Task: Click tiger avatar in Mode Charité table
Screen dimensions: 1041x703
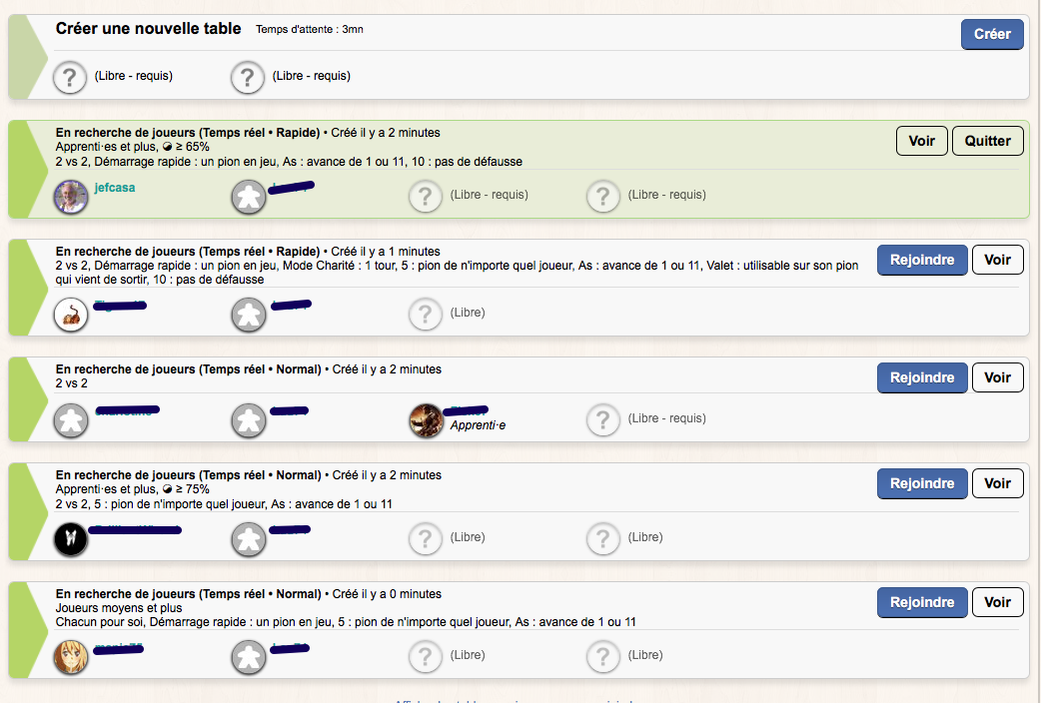Action: pyautogui.click(x=70, y=315)
